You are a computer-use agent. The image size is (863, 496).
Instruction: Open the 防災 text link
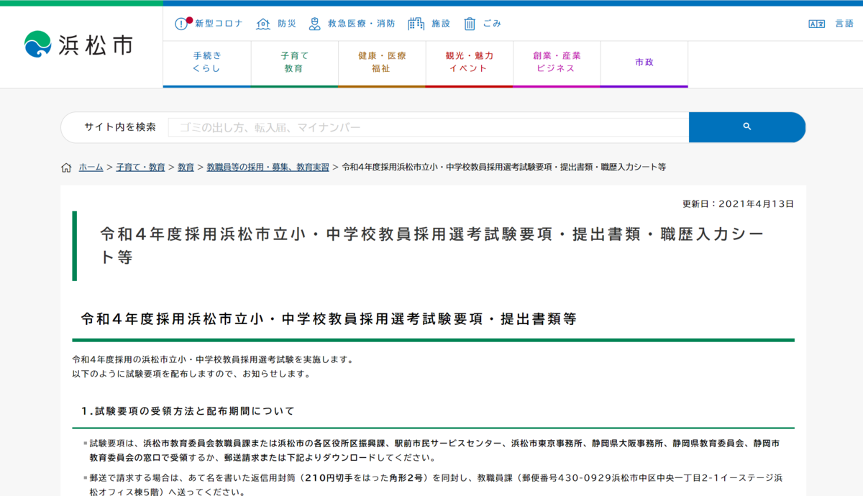tap(287, 24)
